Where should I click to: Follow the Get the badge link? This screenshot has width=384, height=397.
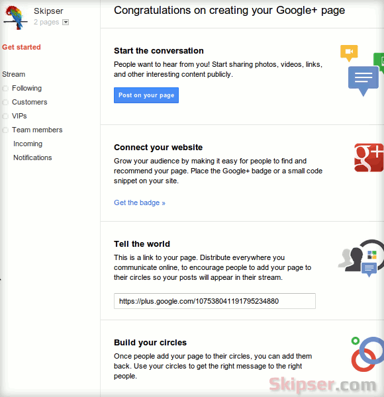coord(140,202)
